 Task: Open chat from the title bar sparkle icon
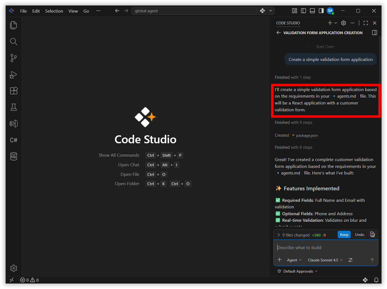coord(262,11)
